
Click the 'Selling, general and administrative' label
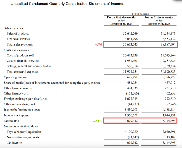pyautogui.click(x=29, y=66)
